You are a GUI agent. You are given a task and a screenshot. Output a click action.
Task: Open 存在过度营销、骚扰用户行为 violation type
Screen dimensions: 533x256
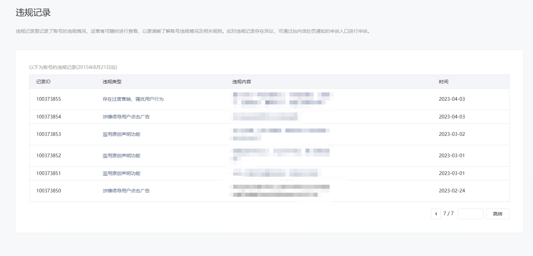133,99
